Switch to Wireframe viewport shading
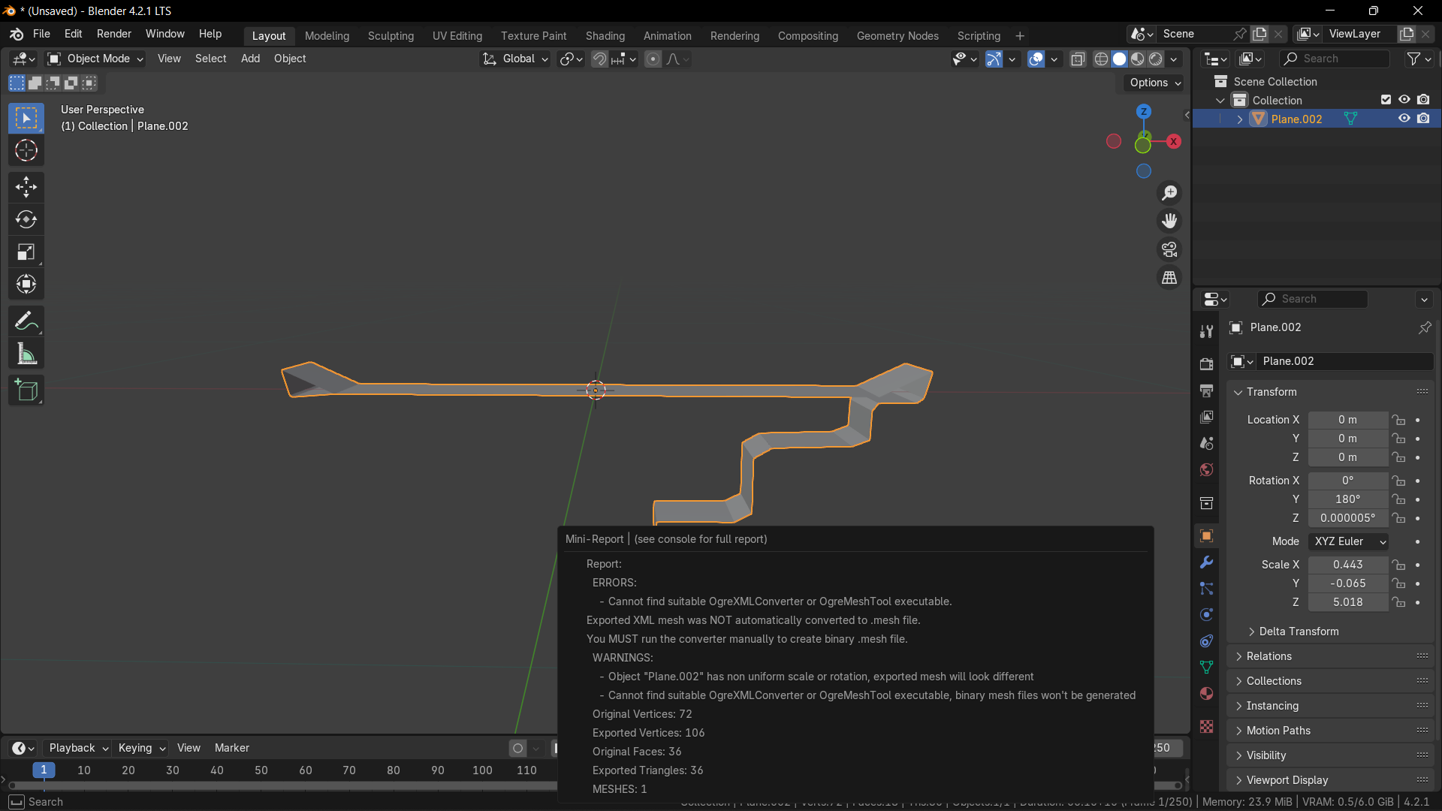 [1101, 59]
